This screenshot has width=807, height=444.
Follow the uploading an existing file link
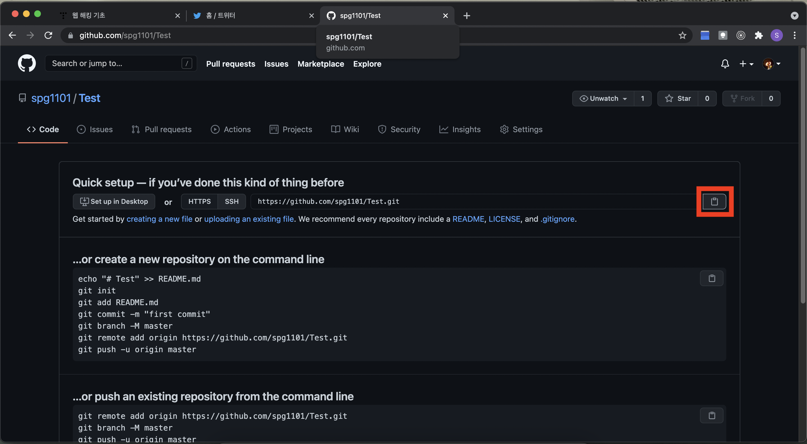[249, 219]
